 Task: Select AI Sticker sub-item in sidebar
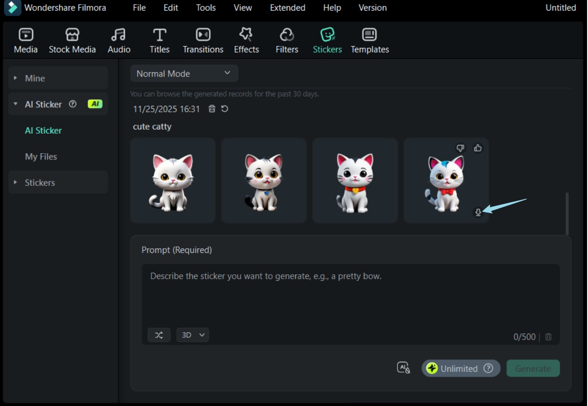(x=43, y=130)
